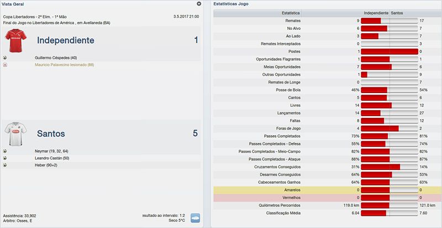Click the goal icon next to Neymar
This screenshot has width=442, height=228.
(5, 151)
